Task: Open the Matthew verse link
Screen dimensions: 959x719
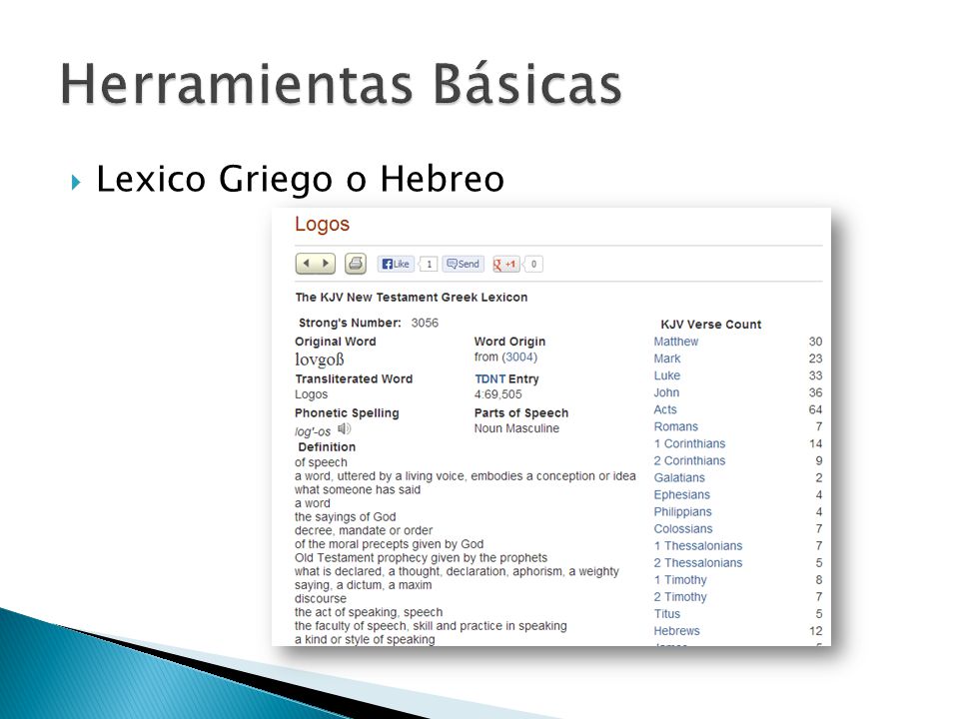Action: [676, 342]
